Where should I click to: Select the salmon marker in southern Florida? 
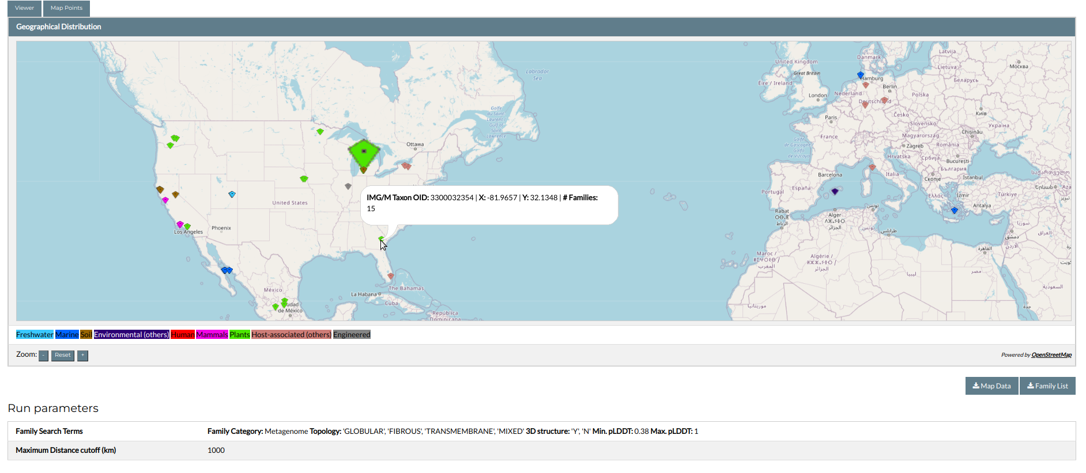pyautogui.click(x=390, y=276)
